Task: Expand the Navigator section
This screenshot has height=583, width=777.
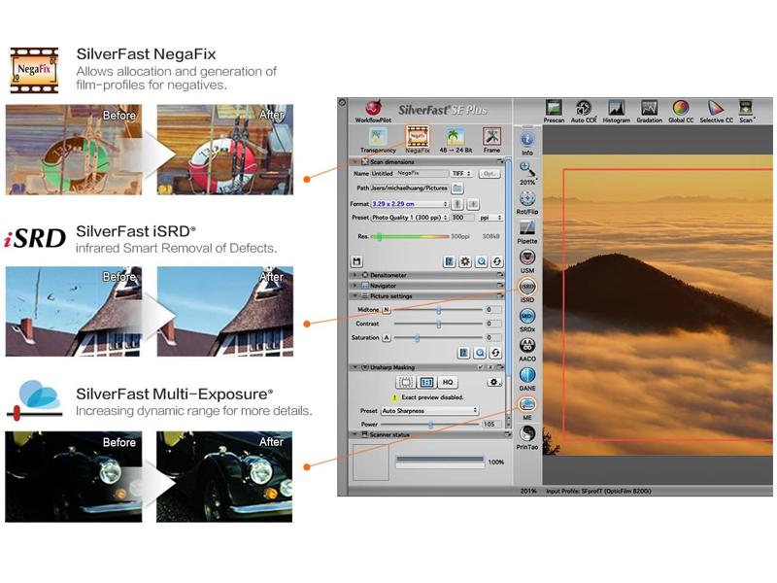Action: 355,286
